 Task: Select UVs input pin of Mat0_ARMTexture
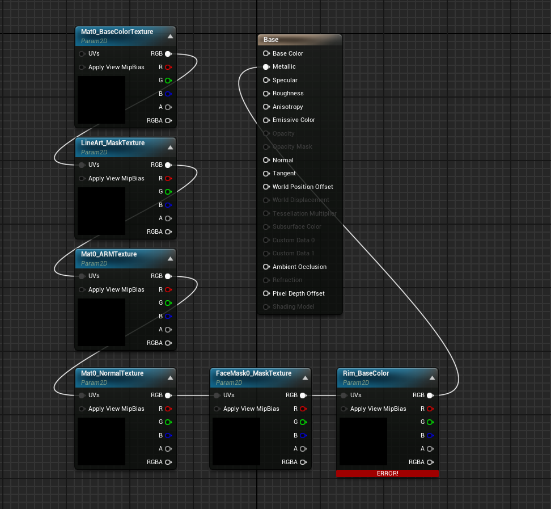[x=82, y=276]
